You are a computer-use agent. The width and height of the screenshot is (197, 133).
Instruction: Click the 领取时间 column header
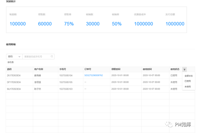pos(116,69)
